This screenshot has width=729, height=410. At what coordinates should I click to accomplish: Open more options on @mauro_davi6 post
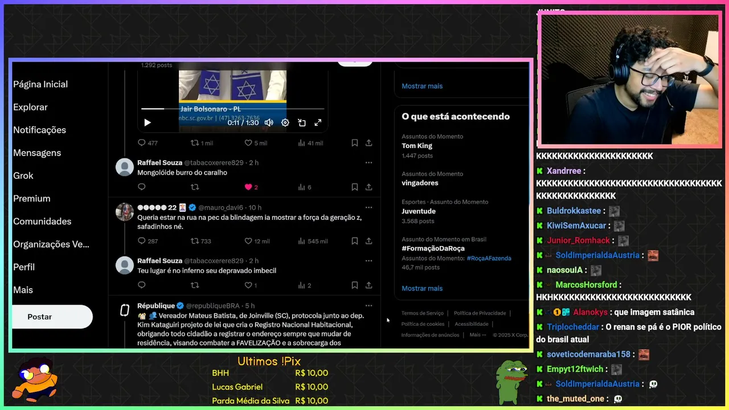point(368,207)
